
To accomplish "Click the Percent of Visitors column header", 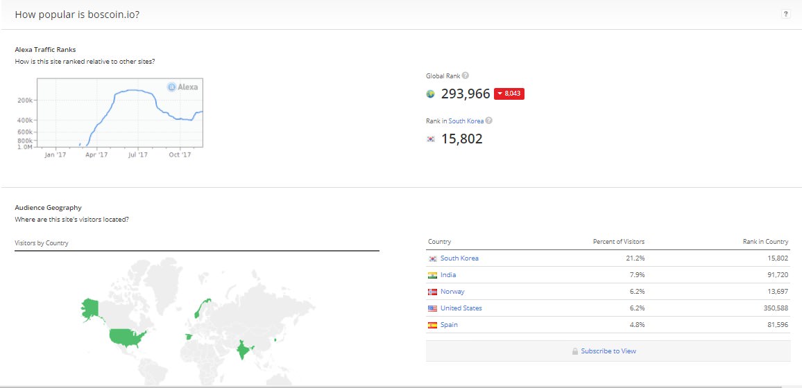I will 619,242.
